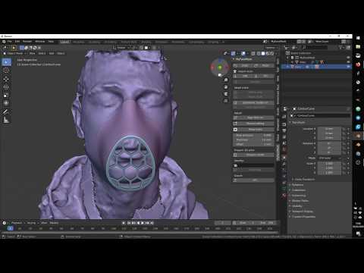Collapse the Transform panel in properties

298,122
